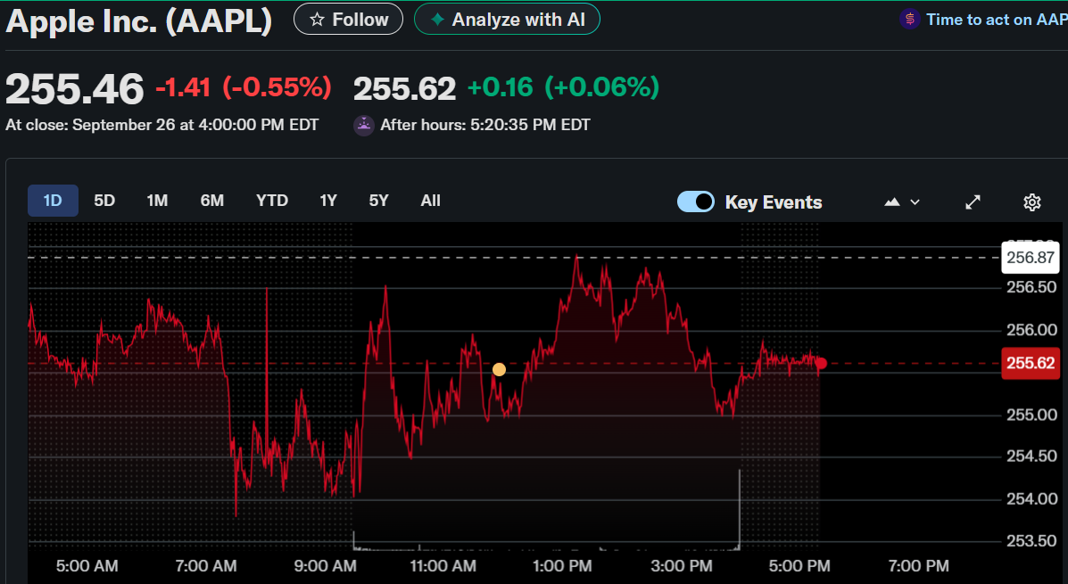Toggle the Key Events switch off
Image resolution: width=1068 pixels, height=584 pixels.
click(x=695, y=202)
